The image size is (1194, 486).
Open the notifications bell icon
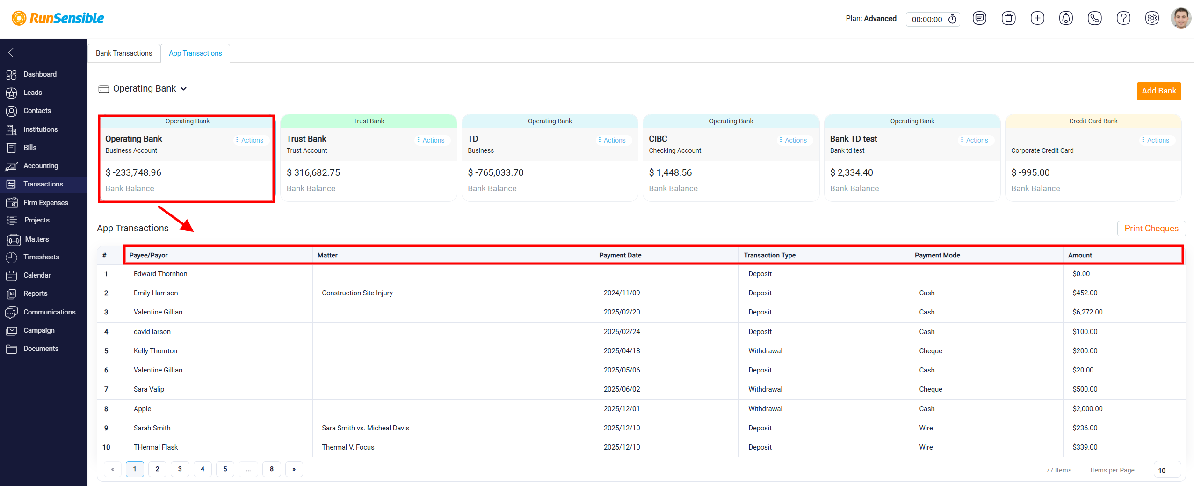[1066, 18]
